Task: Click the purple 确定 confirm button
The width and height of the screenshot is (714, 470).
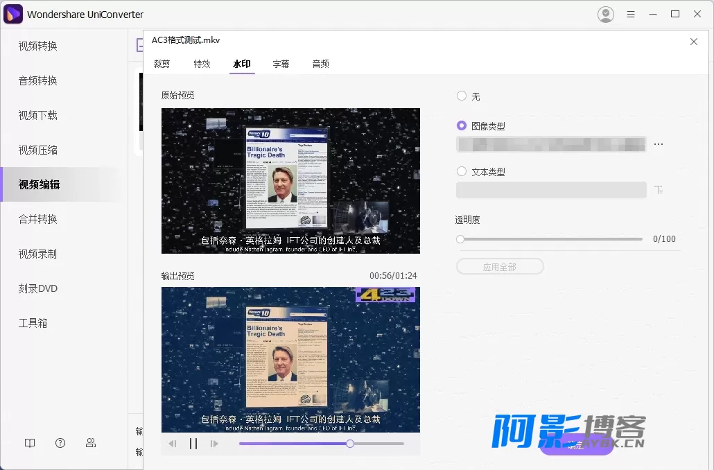Action: point(576,446)
